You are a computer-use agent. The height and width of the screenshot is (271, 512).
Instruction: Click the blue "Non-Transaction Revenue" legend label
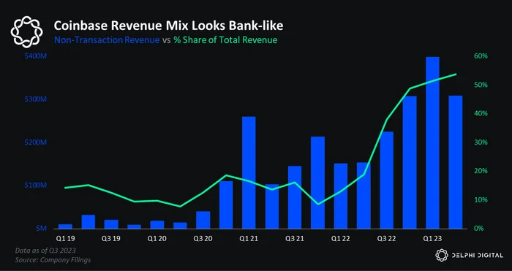click(x=107, y=40)
